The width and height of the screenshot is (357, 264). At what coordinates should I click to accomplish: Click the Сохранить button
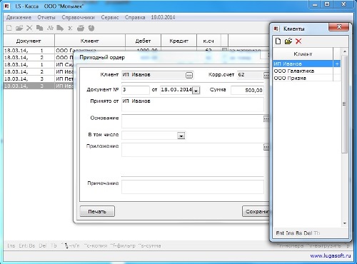[256, 211]
